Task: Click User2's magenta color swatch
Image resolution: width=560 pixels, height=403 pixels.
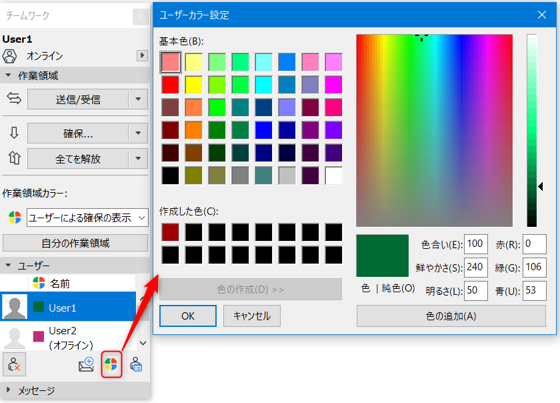Action: [39, 336]
